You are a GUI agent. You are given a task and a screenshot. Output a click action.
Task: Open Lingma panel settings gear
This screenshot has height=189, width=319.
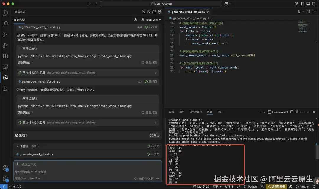point(159,12)
